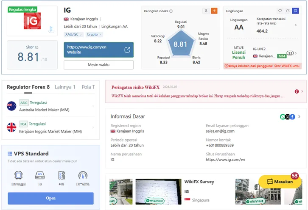Screen dimensions: 308x210
Task: Switch to the Pola T tab
Action: 88,87
